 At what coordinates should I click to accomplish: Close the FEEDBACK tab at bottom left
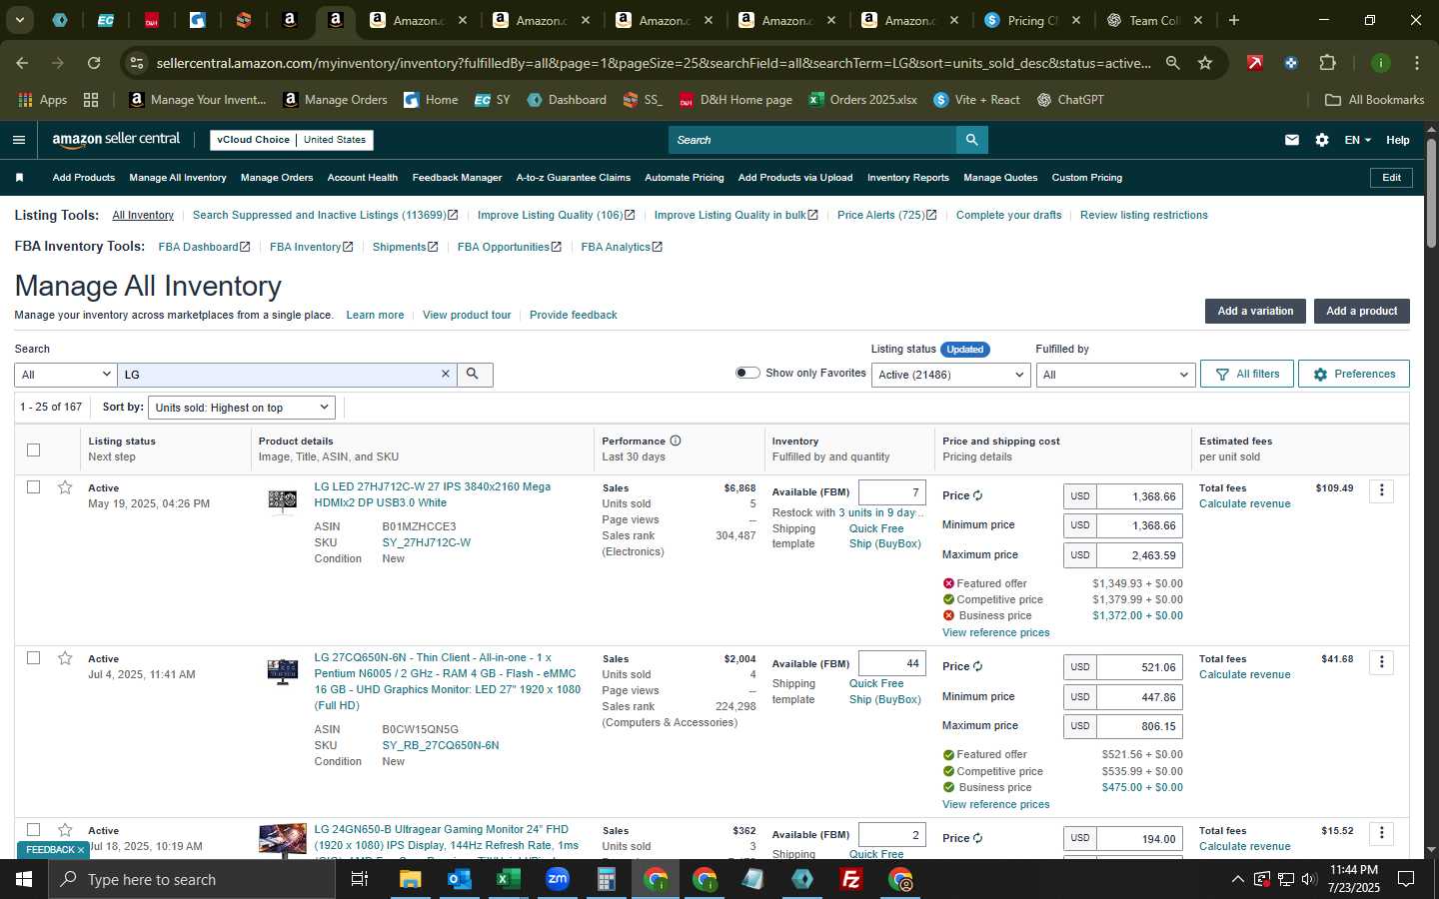pos(81,850)
